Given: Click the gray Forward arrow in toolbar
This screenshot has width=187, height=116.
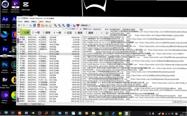Looking at the screenshot, I should tap(24, 25).
